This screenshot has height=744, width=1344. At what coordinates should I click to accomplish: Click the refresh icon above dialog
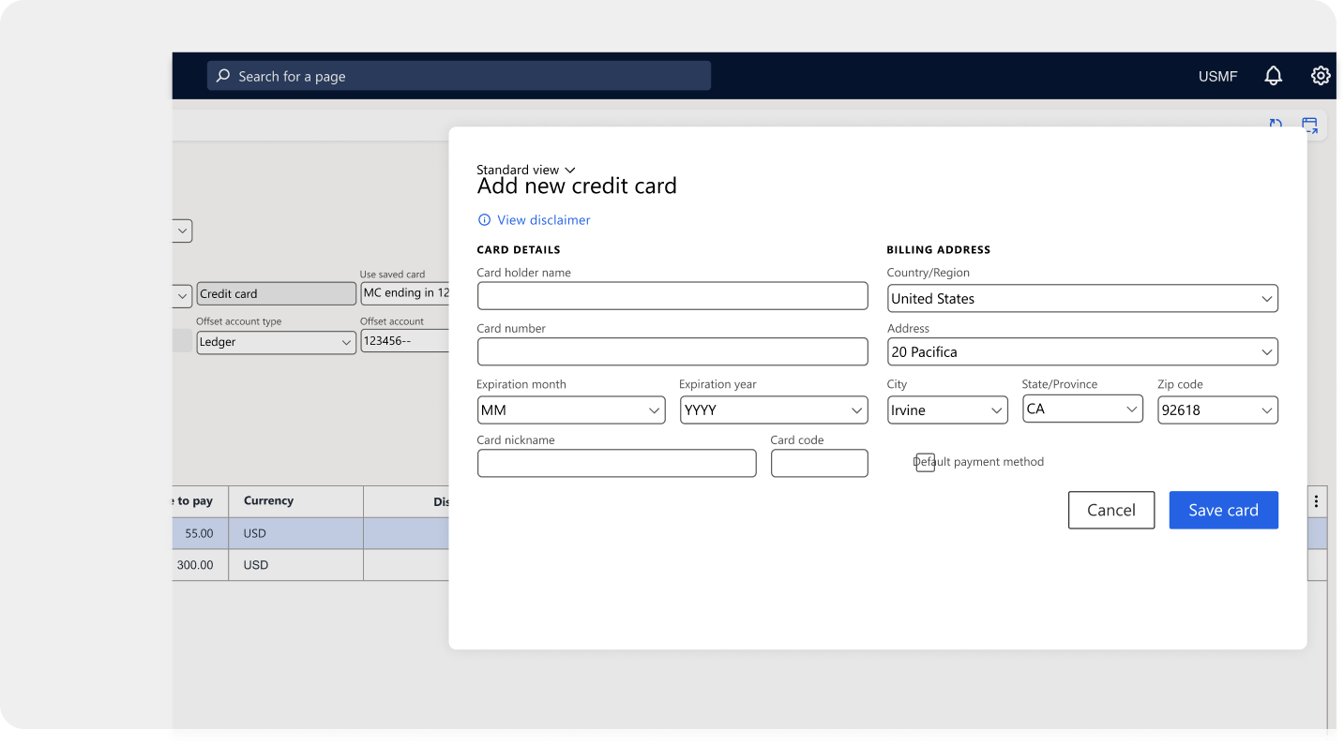tap(1276, 124)
